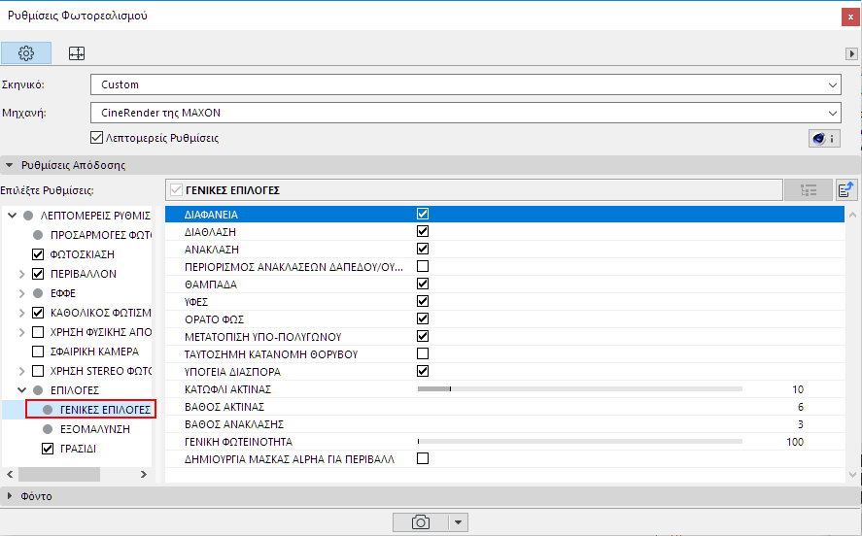Uncheck the ΑΝΑΚΛΑΣΗ option

click(x=423, y=249)
